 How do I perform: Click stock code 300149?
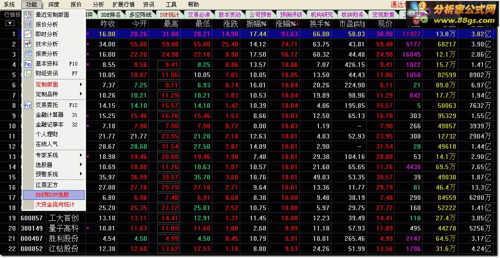[x=32, y=229]
